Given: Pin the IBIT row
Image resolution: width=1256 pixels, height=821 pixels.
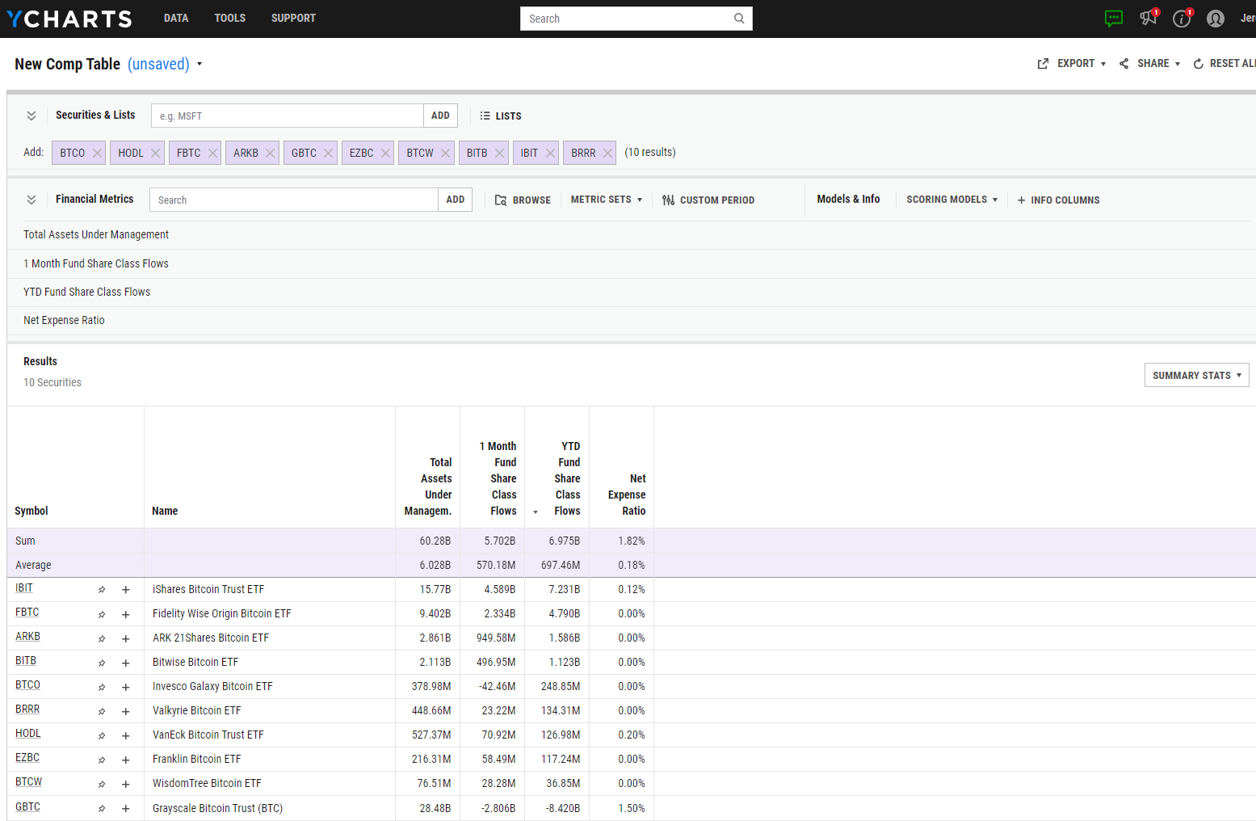Looking at the screenshot, I should coord(101,589).
